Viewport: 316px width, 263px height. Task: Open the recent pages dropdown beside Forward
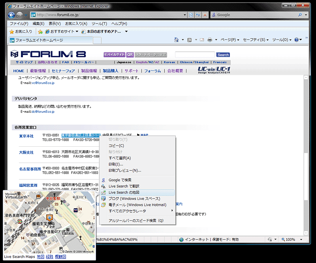pyautogui.click(x=26, y=15)
